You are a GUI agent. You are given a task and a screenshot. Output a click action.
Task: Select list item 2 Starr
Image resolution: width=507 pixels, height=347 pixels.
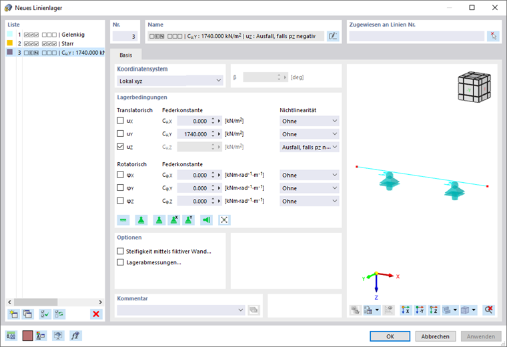(55, 43)
